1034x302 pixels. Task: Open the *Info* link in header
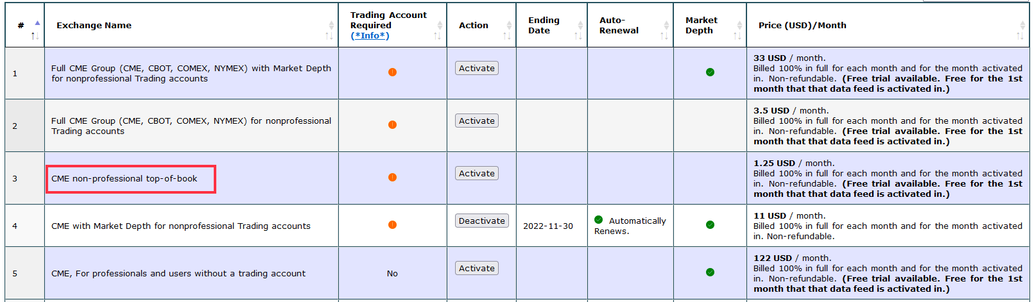[370, 36]
